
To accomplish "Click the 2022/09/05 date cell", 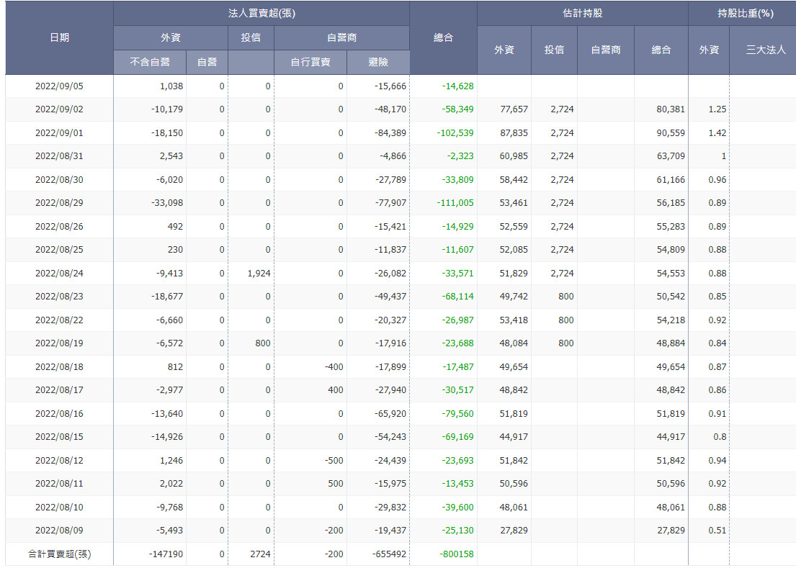I will (59, 86).
